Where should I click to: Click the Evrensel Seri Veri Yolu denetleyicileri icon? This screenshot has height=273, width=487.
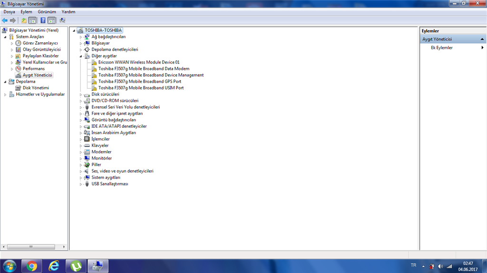click(87, 107)
